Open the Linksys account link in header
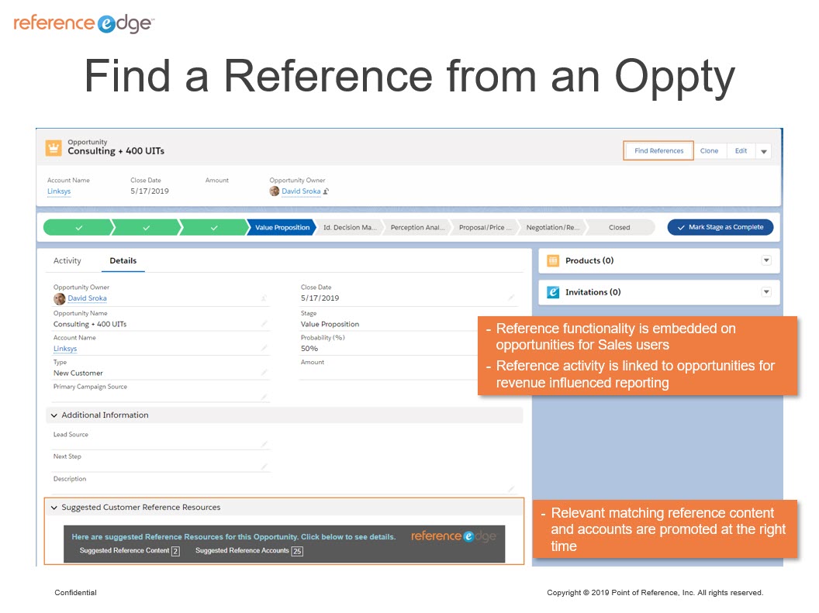Viewport: 819px width, 613px height. tap(58, 191)
